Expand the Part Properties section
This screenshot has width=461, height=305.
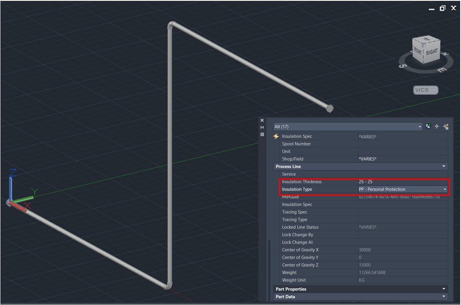click(444, 289)
